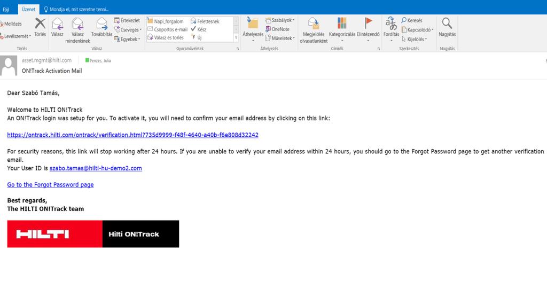Screen dimensions: 547x305
Task: Open the Kapcsolódó related dropdown
Action: point(418,30)
